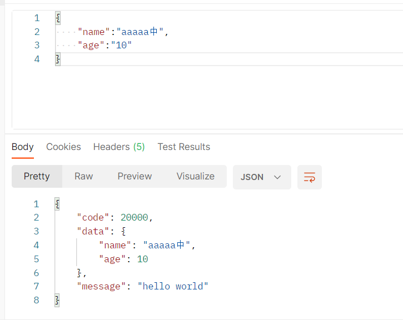This screenshot has height=320, width=403.
Task: Click the "data" key in response
Action: tap(93, 231)
